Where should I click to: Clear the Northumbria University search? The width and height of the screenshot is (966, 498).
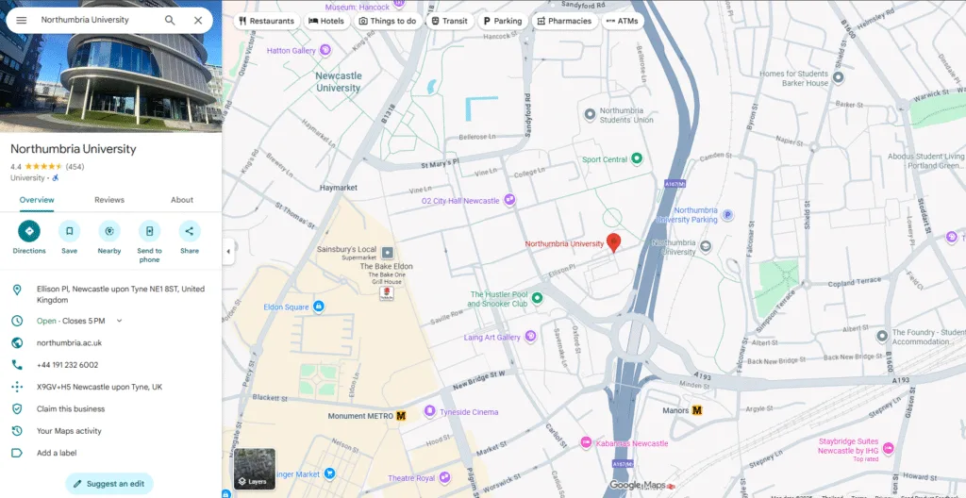point(198,20)
